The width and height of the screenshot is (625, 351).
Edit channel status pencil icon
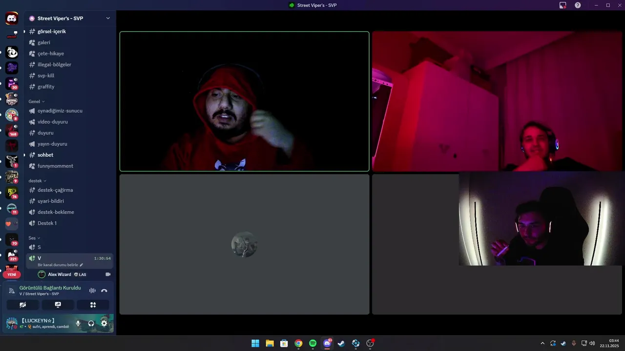coord(82,265)
